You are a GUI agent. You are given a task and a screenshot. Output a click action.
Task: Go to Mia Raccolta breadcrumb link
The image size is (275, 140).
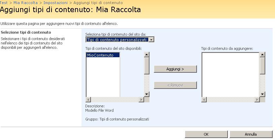click(26, 3)
